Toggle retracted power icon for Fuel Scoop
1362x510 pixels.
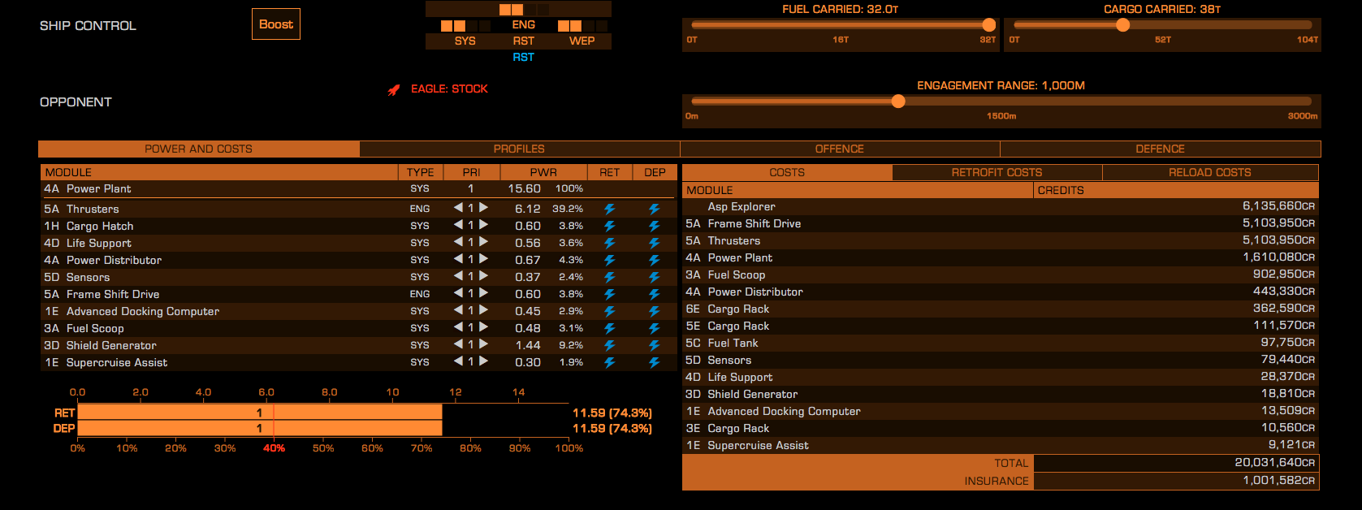(x=609, y=328)
